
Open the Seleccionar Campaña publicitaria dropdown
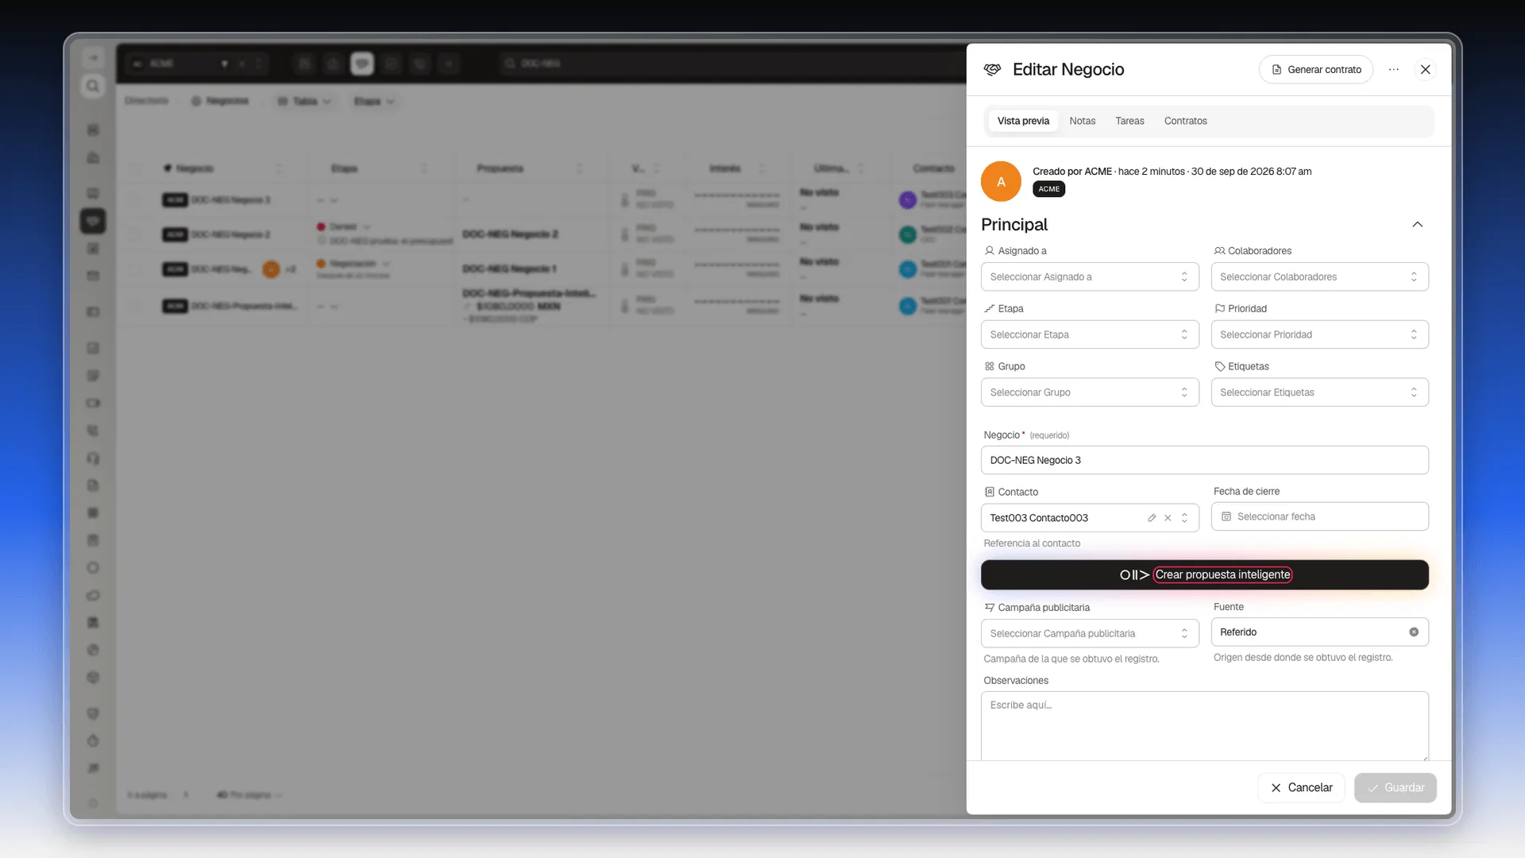pyautogui.click(x=1090, y=634)
